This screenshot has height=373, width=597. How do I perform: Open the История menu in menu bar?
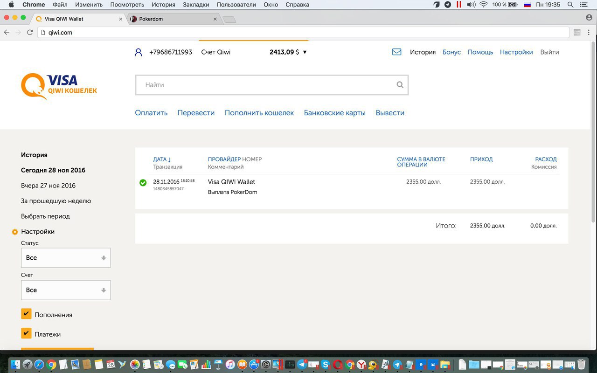coord(163,5)
